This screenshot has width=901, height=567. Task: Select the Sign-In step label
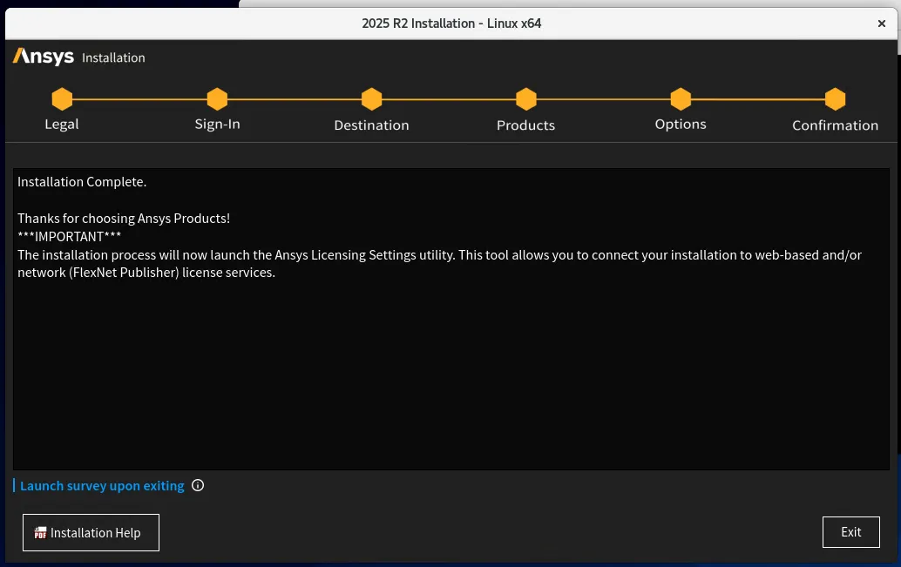217,124
